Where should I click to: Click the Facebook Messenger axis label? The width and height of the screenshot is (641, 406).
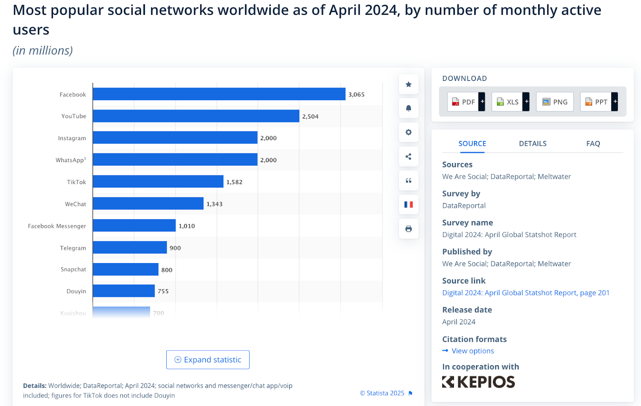(x=57, y=226)
